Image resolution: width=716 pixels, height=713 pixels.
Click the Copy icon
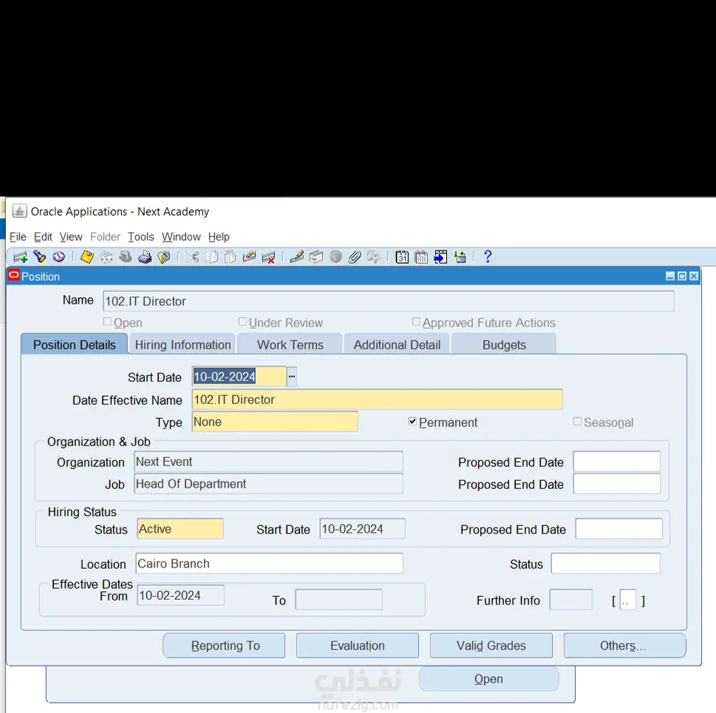(x=211, y=257)
